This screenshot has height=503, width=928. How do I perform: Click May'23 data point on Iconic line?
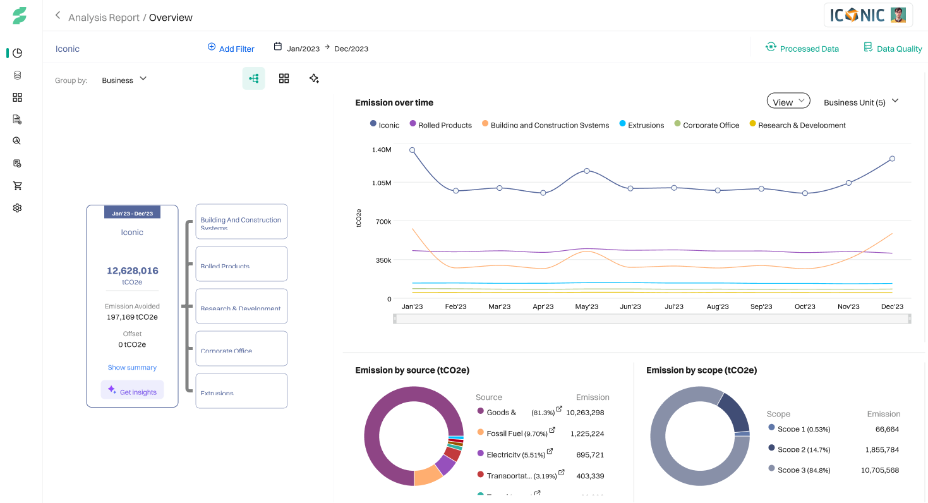(587, 171)
